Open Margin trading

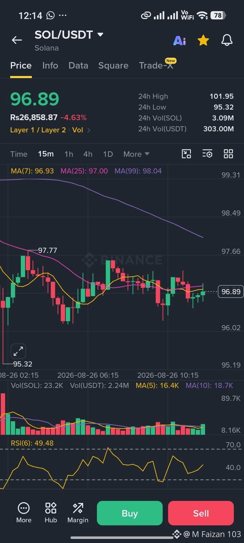(x=78, y=513)
